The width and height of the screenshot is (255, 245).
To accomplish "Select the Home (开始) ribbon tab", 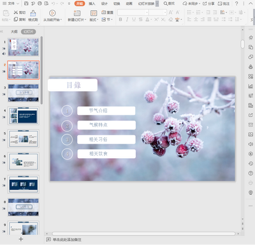I will pyautogui.click(x=80, y=3).
